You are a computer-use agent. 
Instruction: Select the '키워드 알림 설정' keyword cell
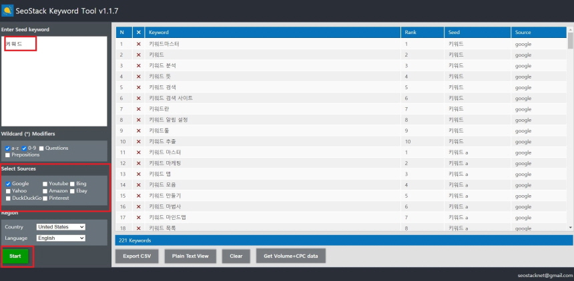point(273,120)
